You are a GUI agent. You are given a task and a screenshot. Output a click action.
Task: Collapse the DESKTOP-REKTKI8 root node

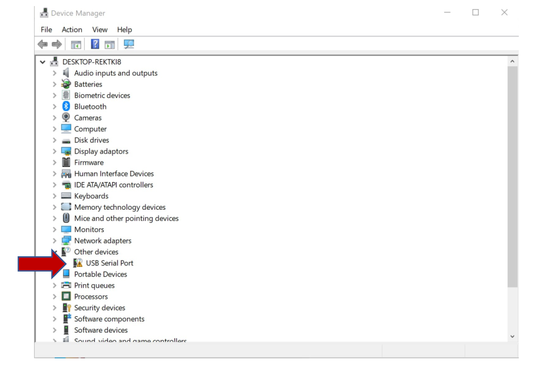(x=43, y=62)
